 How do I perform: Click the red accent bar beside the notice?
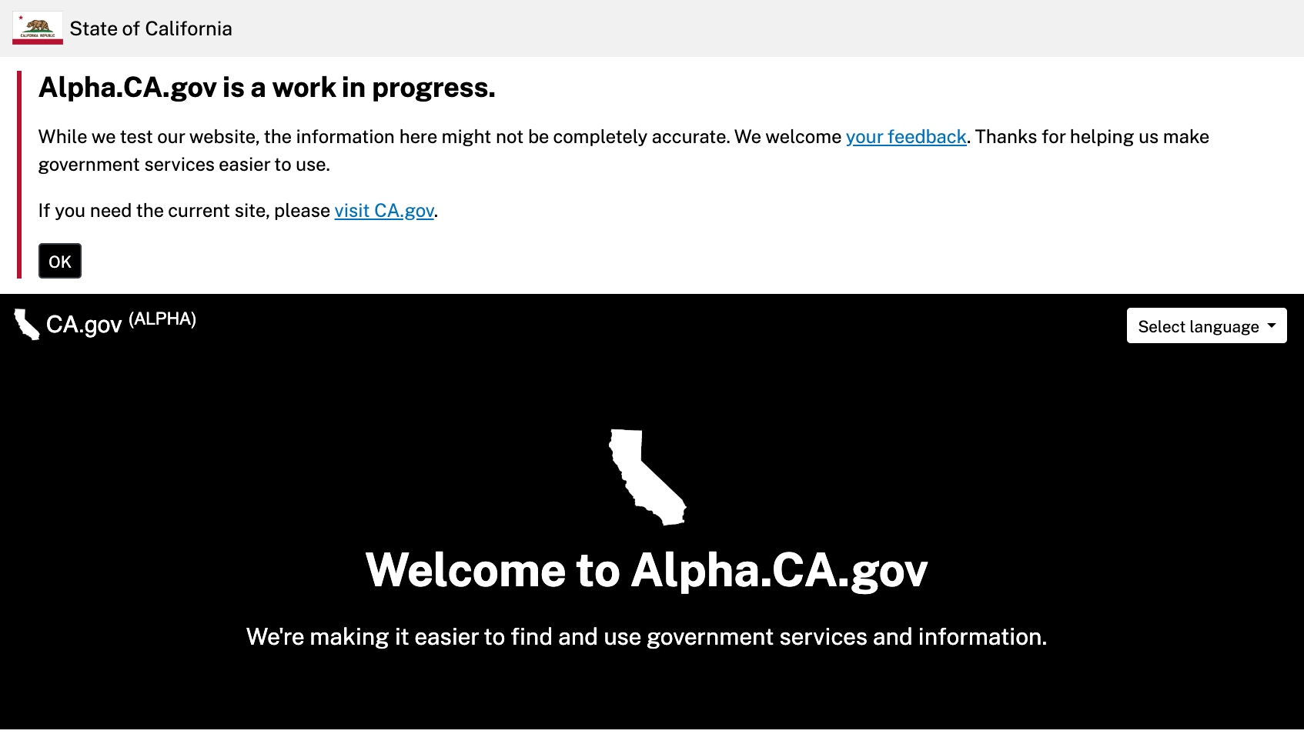pos(19,175)
